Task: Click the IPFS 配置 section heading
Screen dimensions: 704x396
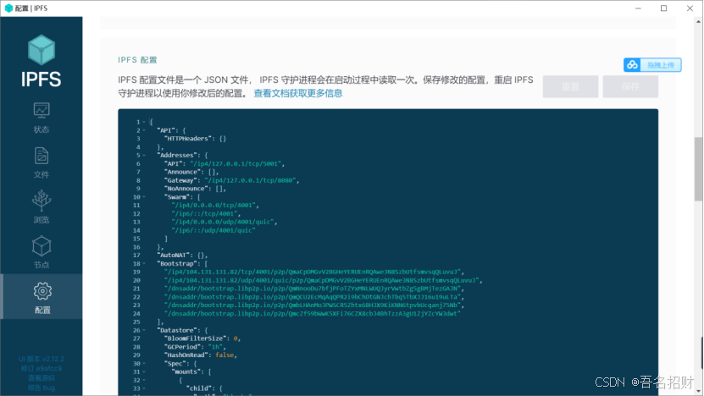Action: pyautogui.click(x=137, y=59)
